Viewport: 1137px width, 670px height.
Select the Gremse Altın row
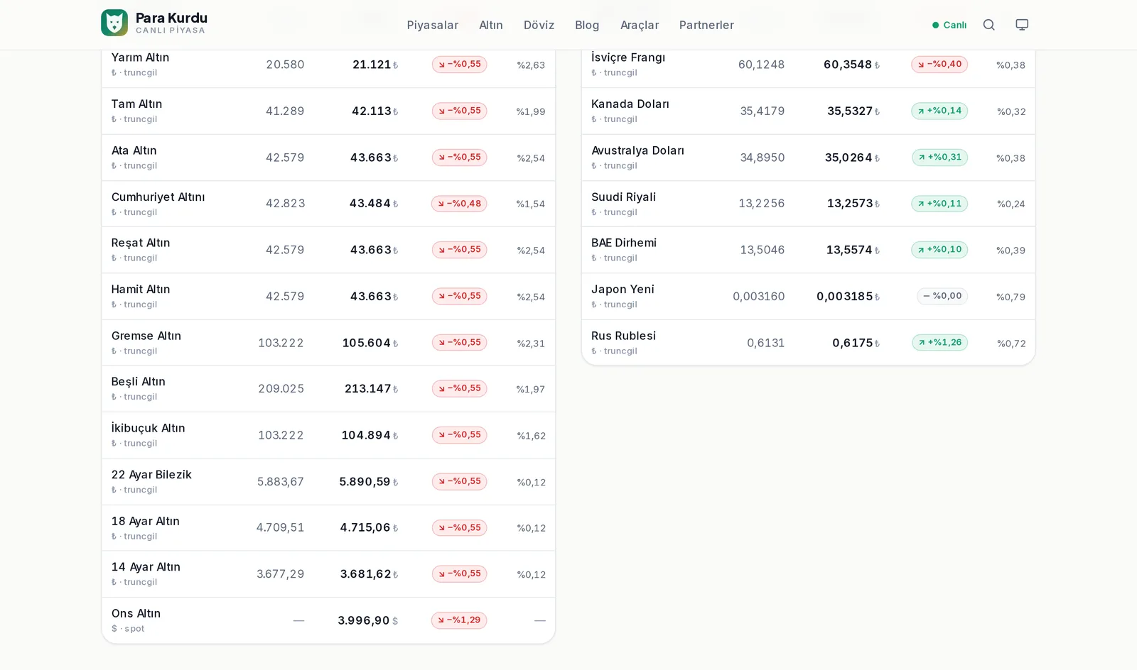(x=328, y=343)
